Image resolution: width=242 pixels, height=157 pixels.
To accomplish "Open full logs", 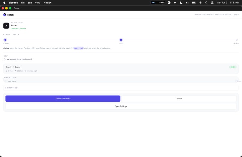I will [x=121, y=106].
